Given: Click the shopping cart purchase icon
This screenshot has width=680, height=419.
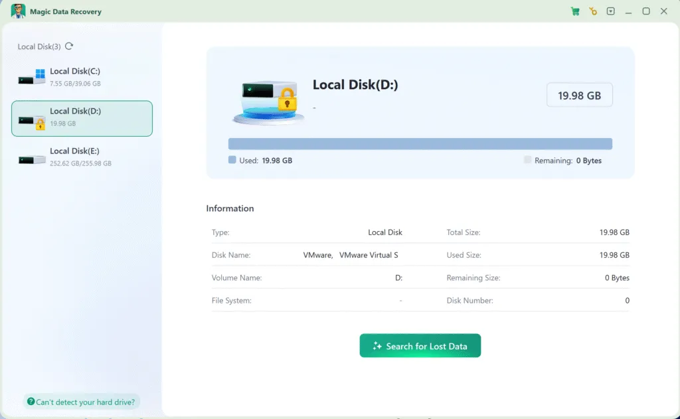Looking at the screenshot, I should click(574, 11).
